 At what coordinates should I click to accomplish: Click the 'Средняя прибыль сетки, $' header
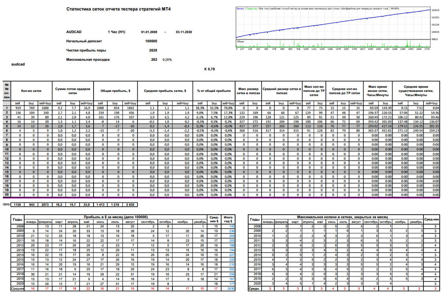(x=165, y=91)
